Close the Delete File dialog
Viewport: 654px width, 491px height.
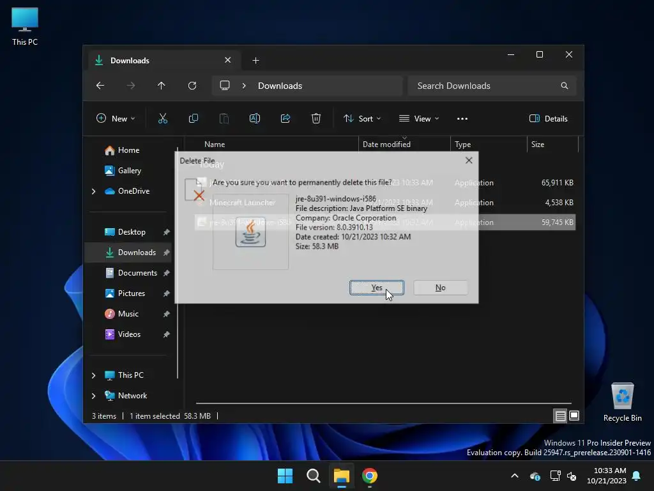point(469,160)
